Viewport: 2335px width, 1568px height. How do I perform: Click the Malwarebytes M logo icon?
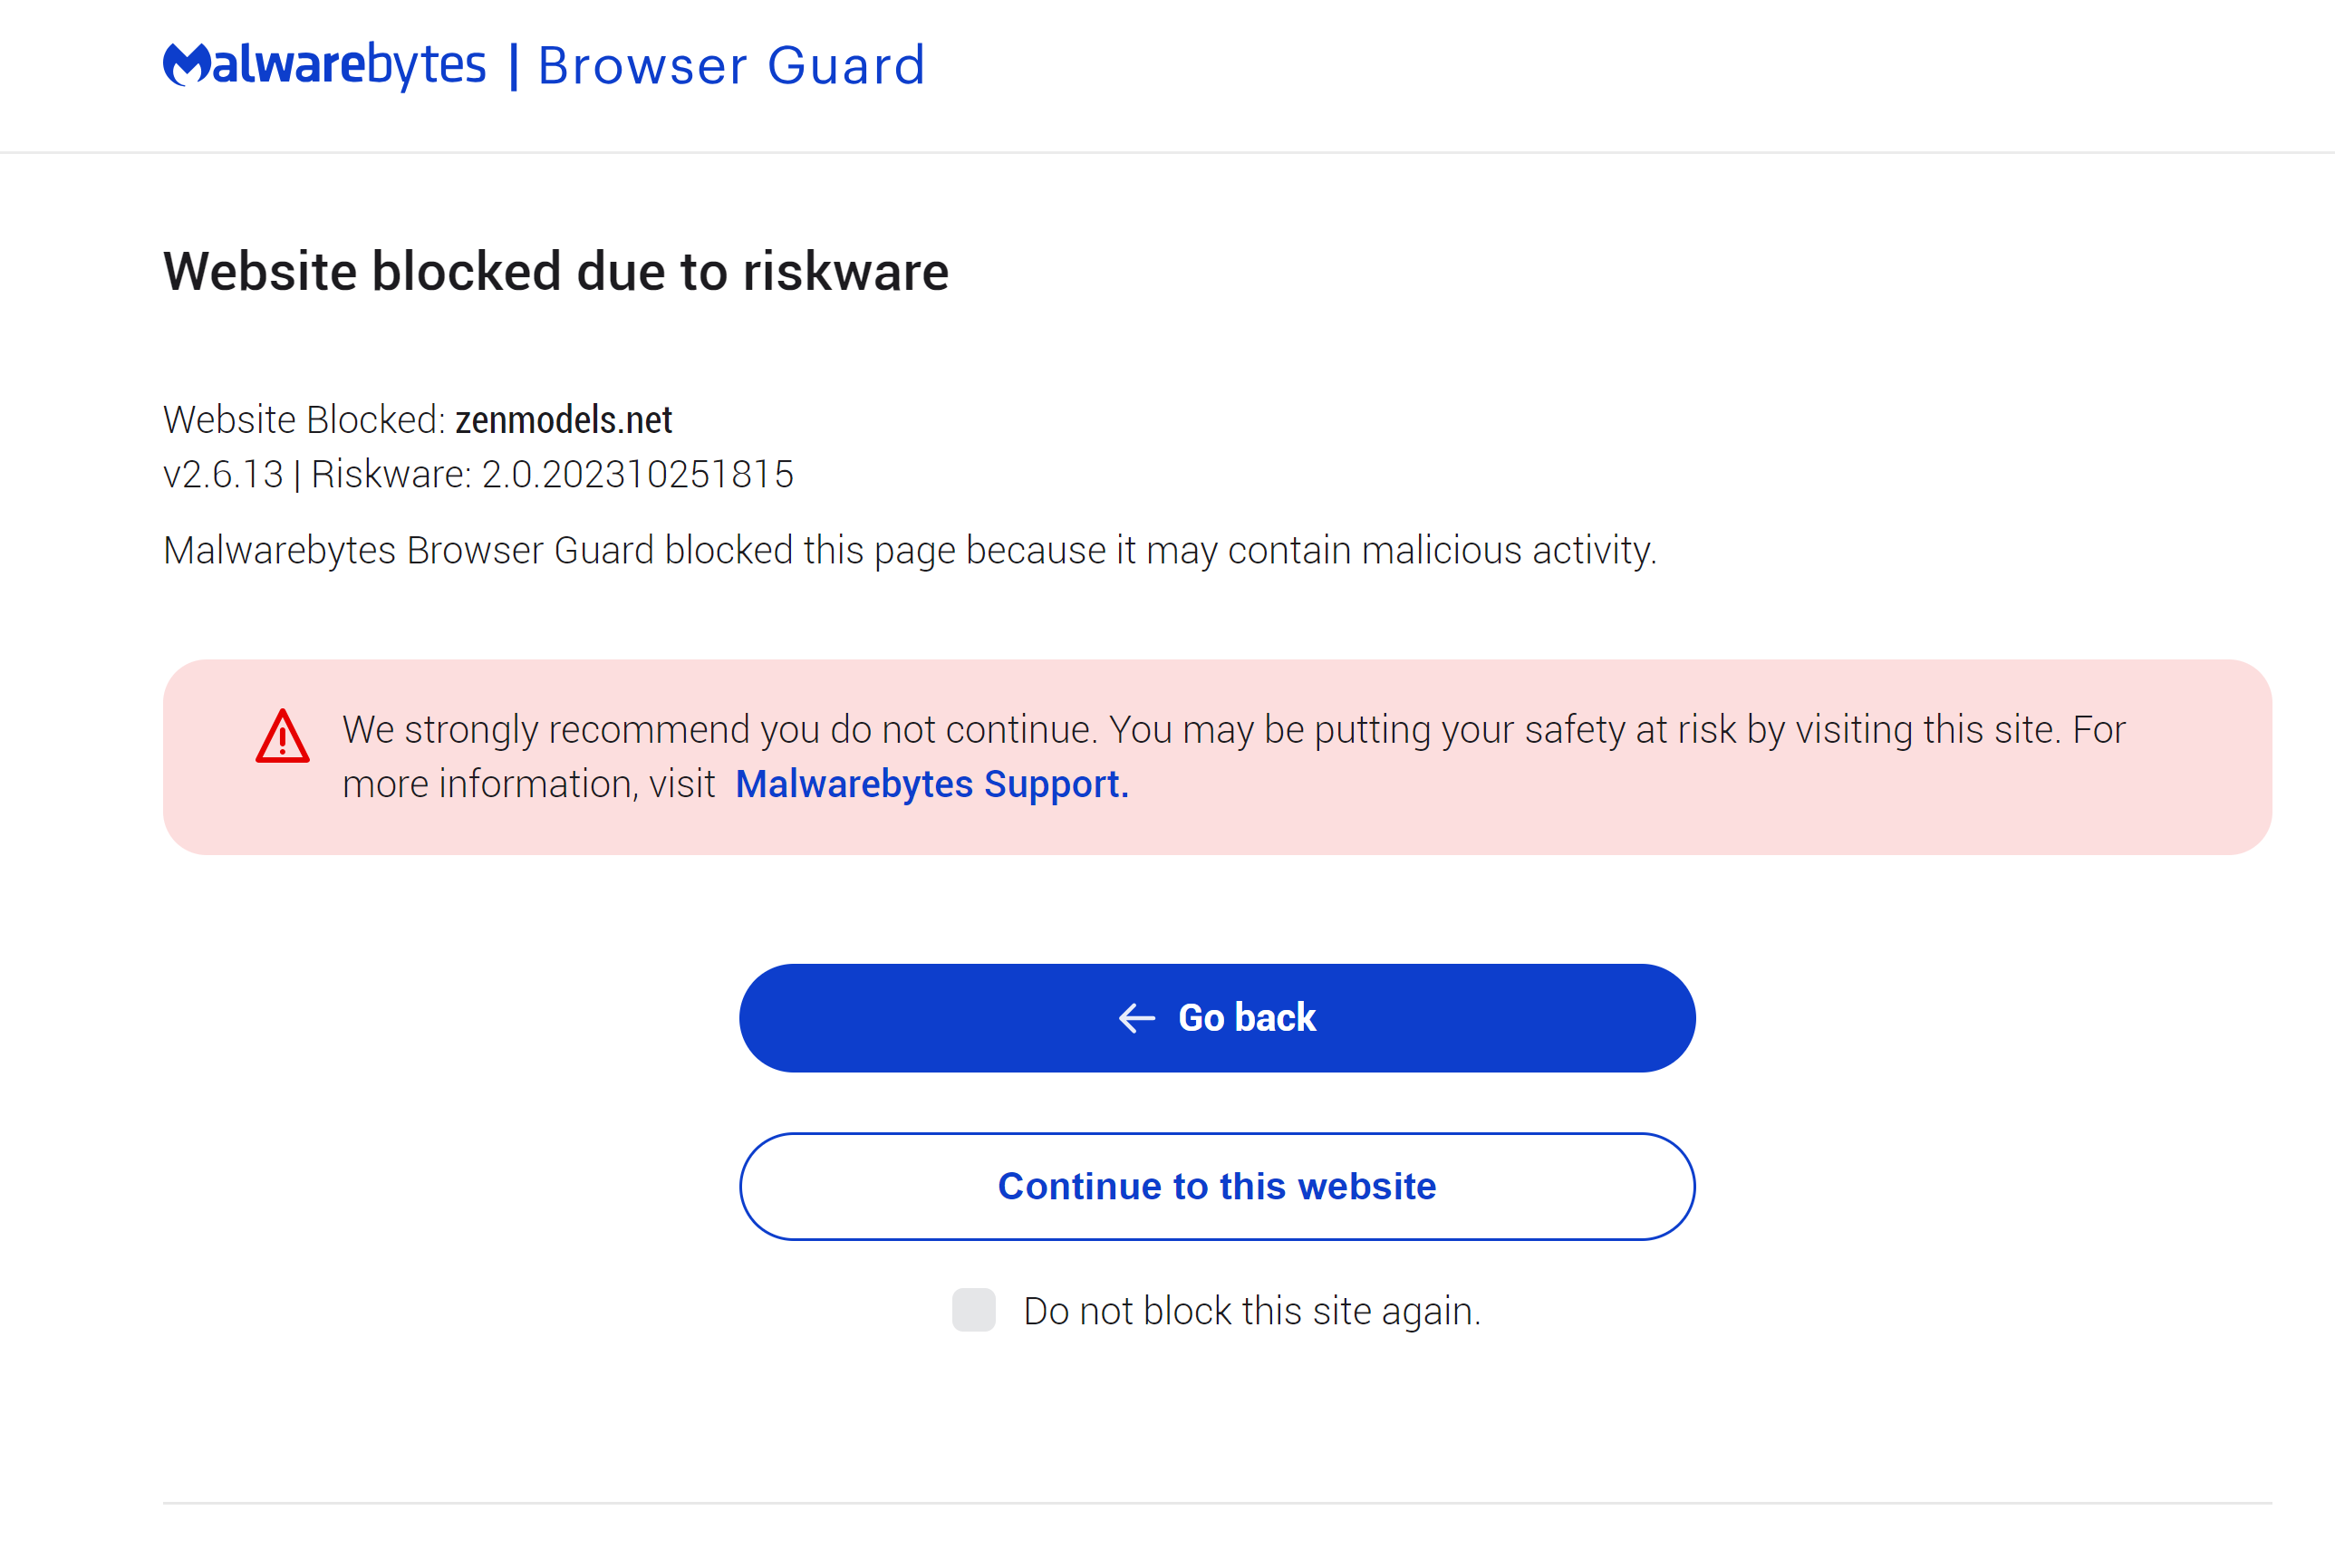pos(186,65)
